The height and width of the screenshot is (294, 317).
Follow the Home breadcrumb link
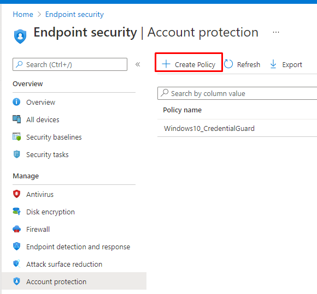pos(23,14)
